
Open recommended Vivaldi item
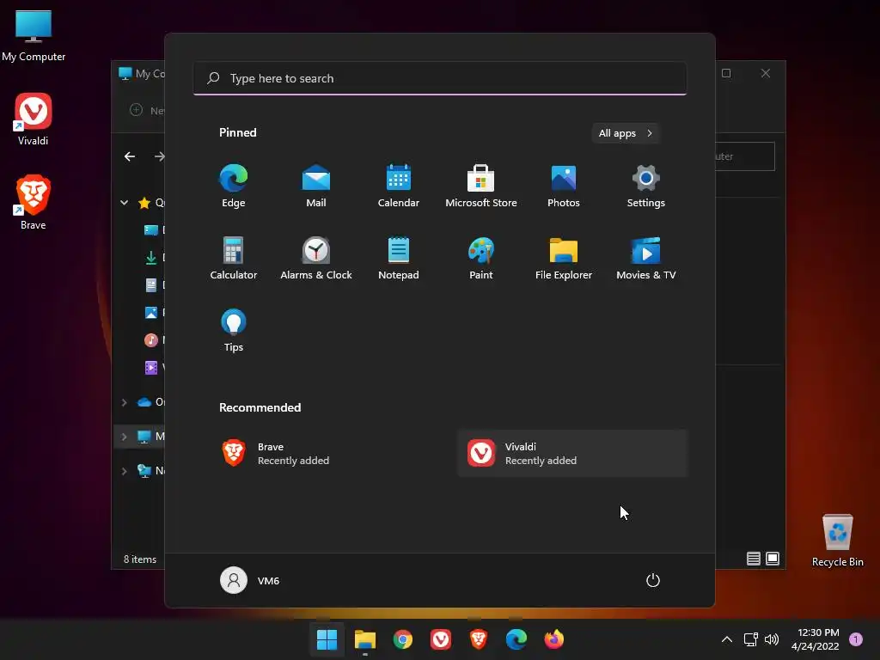click(x=573, y=454)
